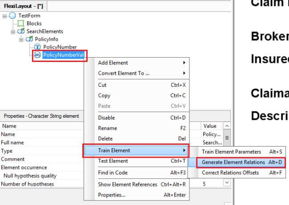Click the Element occurrence property row
The height and width of the screenshot is (205, 289).
pos(42,167)
